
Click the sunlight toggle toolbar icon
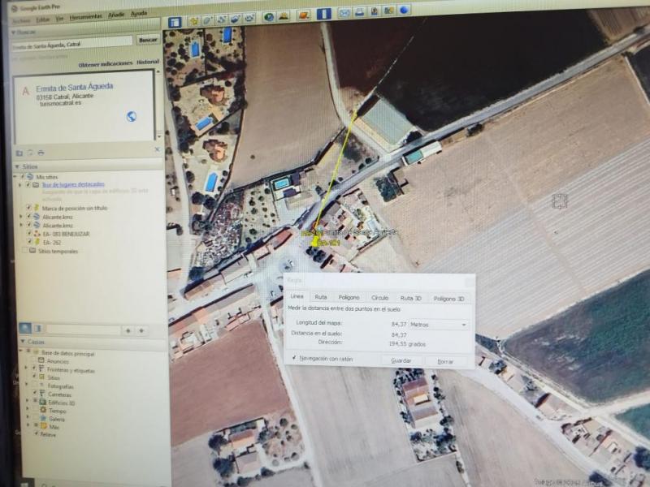click(x=283, y=16)
